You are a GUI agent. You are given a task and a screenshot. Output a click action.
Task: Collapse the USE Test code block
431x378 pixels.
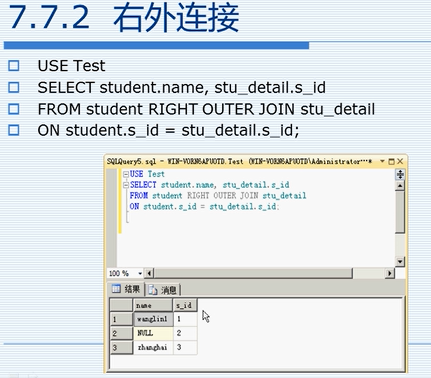point(126,174)
